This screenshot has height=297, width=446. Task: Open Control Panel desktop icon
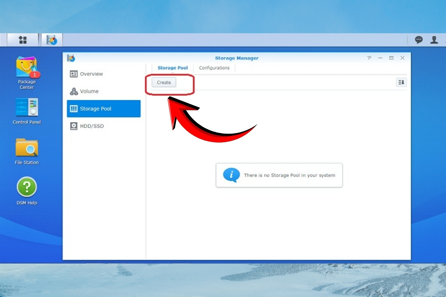[27, 111]
